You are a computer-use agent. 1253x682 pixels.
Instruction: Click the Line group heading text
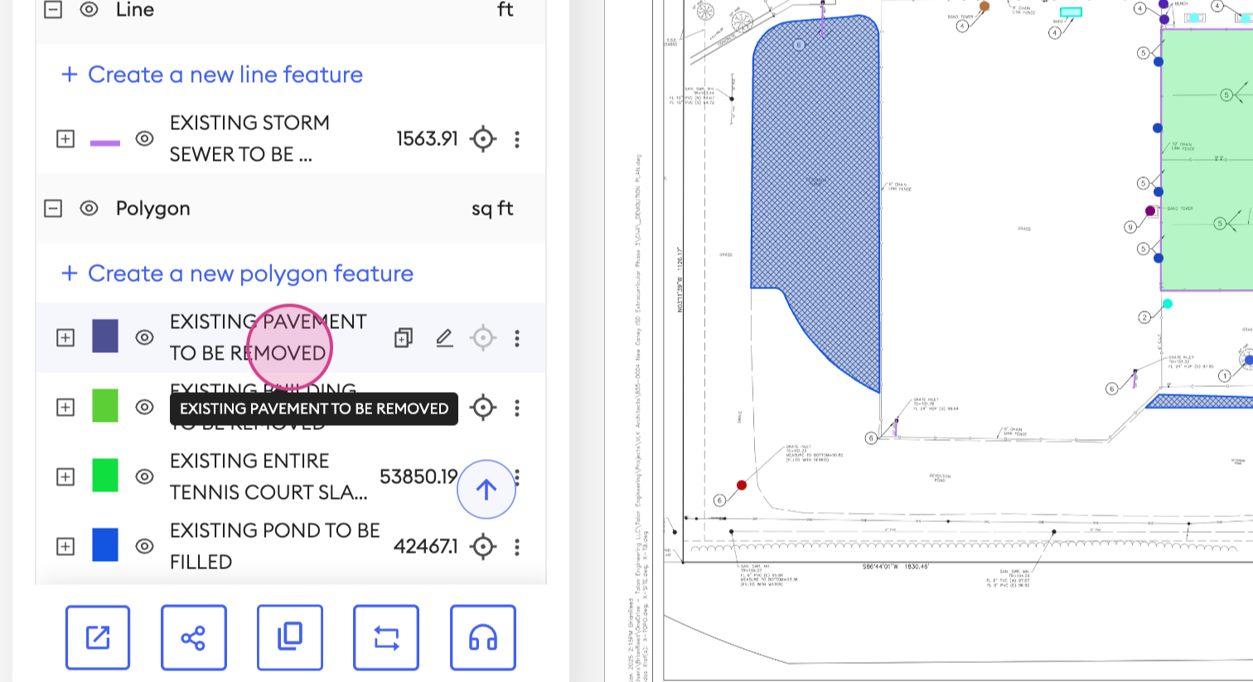point(135,10)
